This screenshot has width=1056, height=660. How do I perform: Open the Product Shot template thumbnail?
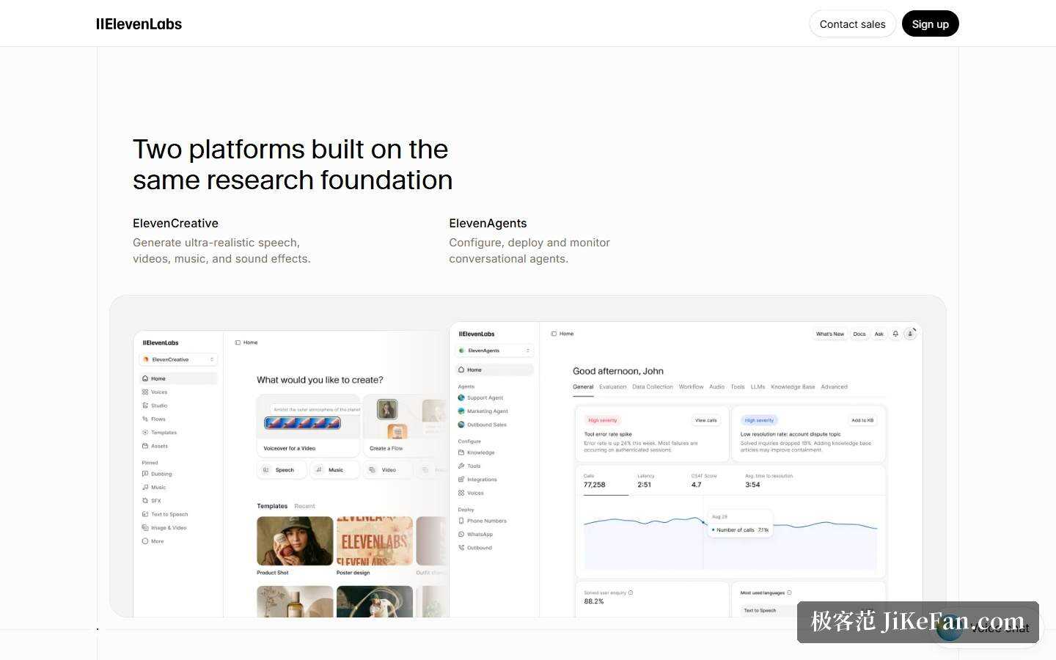[295, 540]
